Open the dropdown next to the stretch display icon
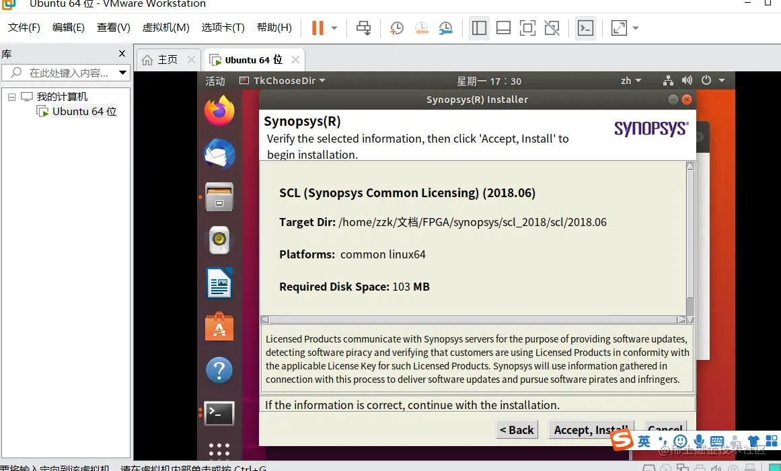781x471 pixels. point(636,28)
